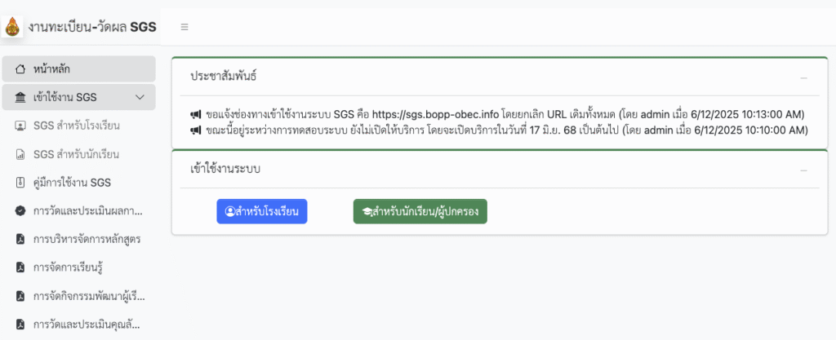Click the megaphone icon on first announcement
Viewport: 836px width, 340px height.
click(x=196, y=114)
